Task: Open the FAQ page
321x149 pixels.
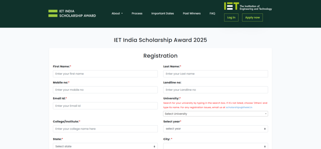Action: (x=212, y=13)
